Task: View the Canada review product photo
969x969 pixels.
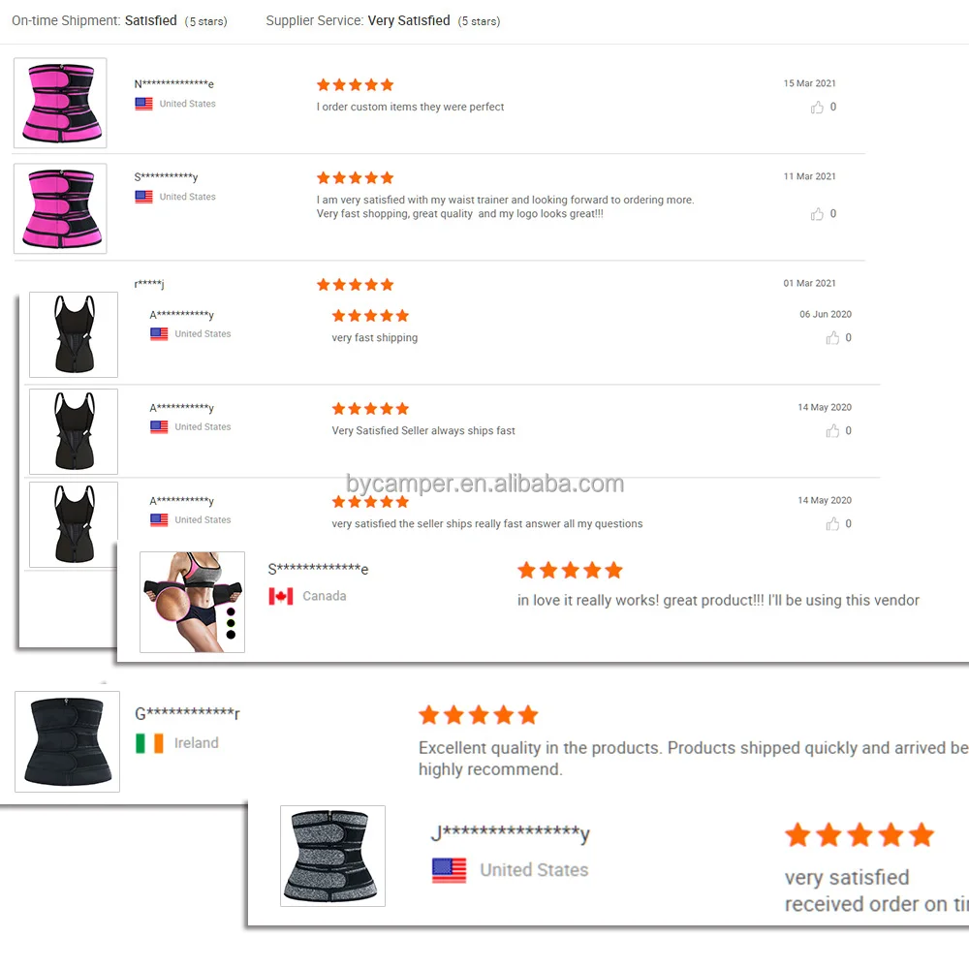Action: point(192,602)
